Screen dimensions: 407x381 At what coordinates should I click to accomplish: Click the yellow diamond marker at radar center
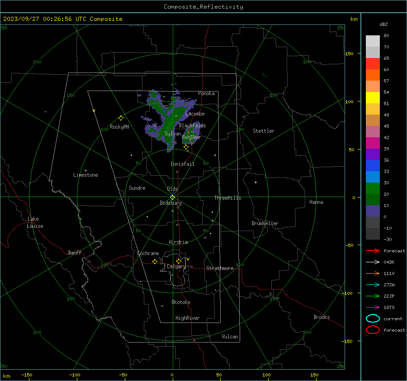pos(172,198)
